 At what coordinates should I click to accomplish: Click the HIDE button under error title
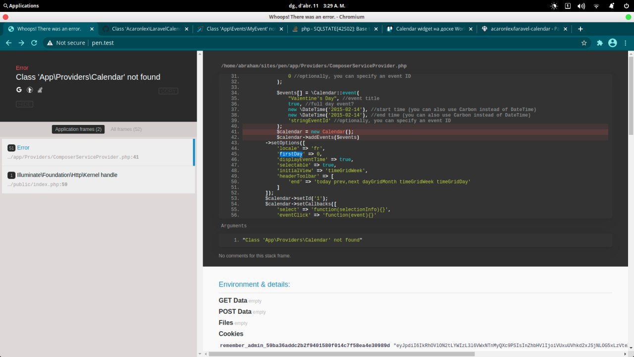click(x=25, y=104)
